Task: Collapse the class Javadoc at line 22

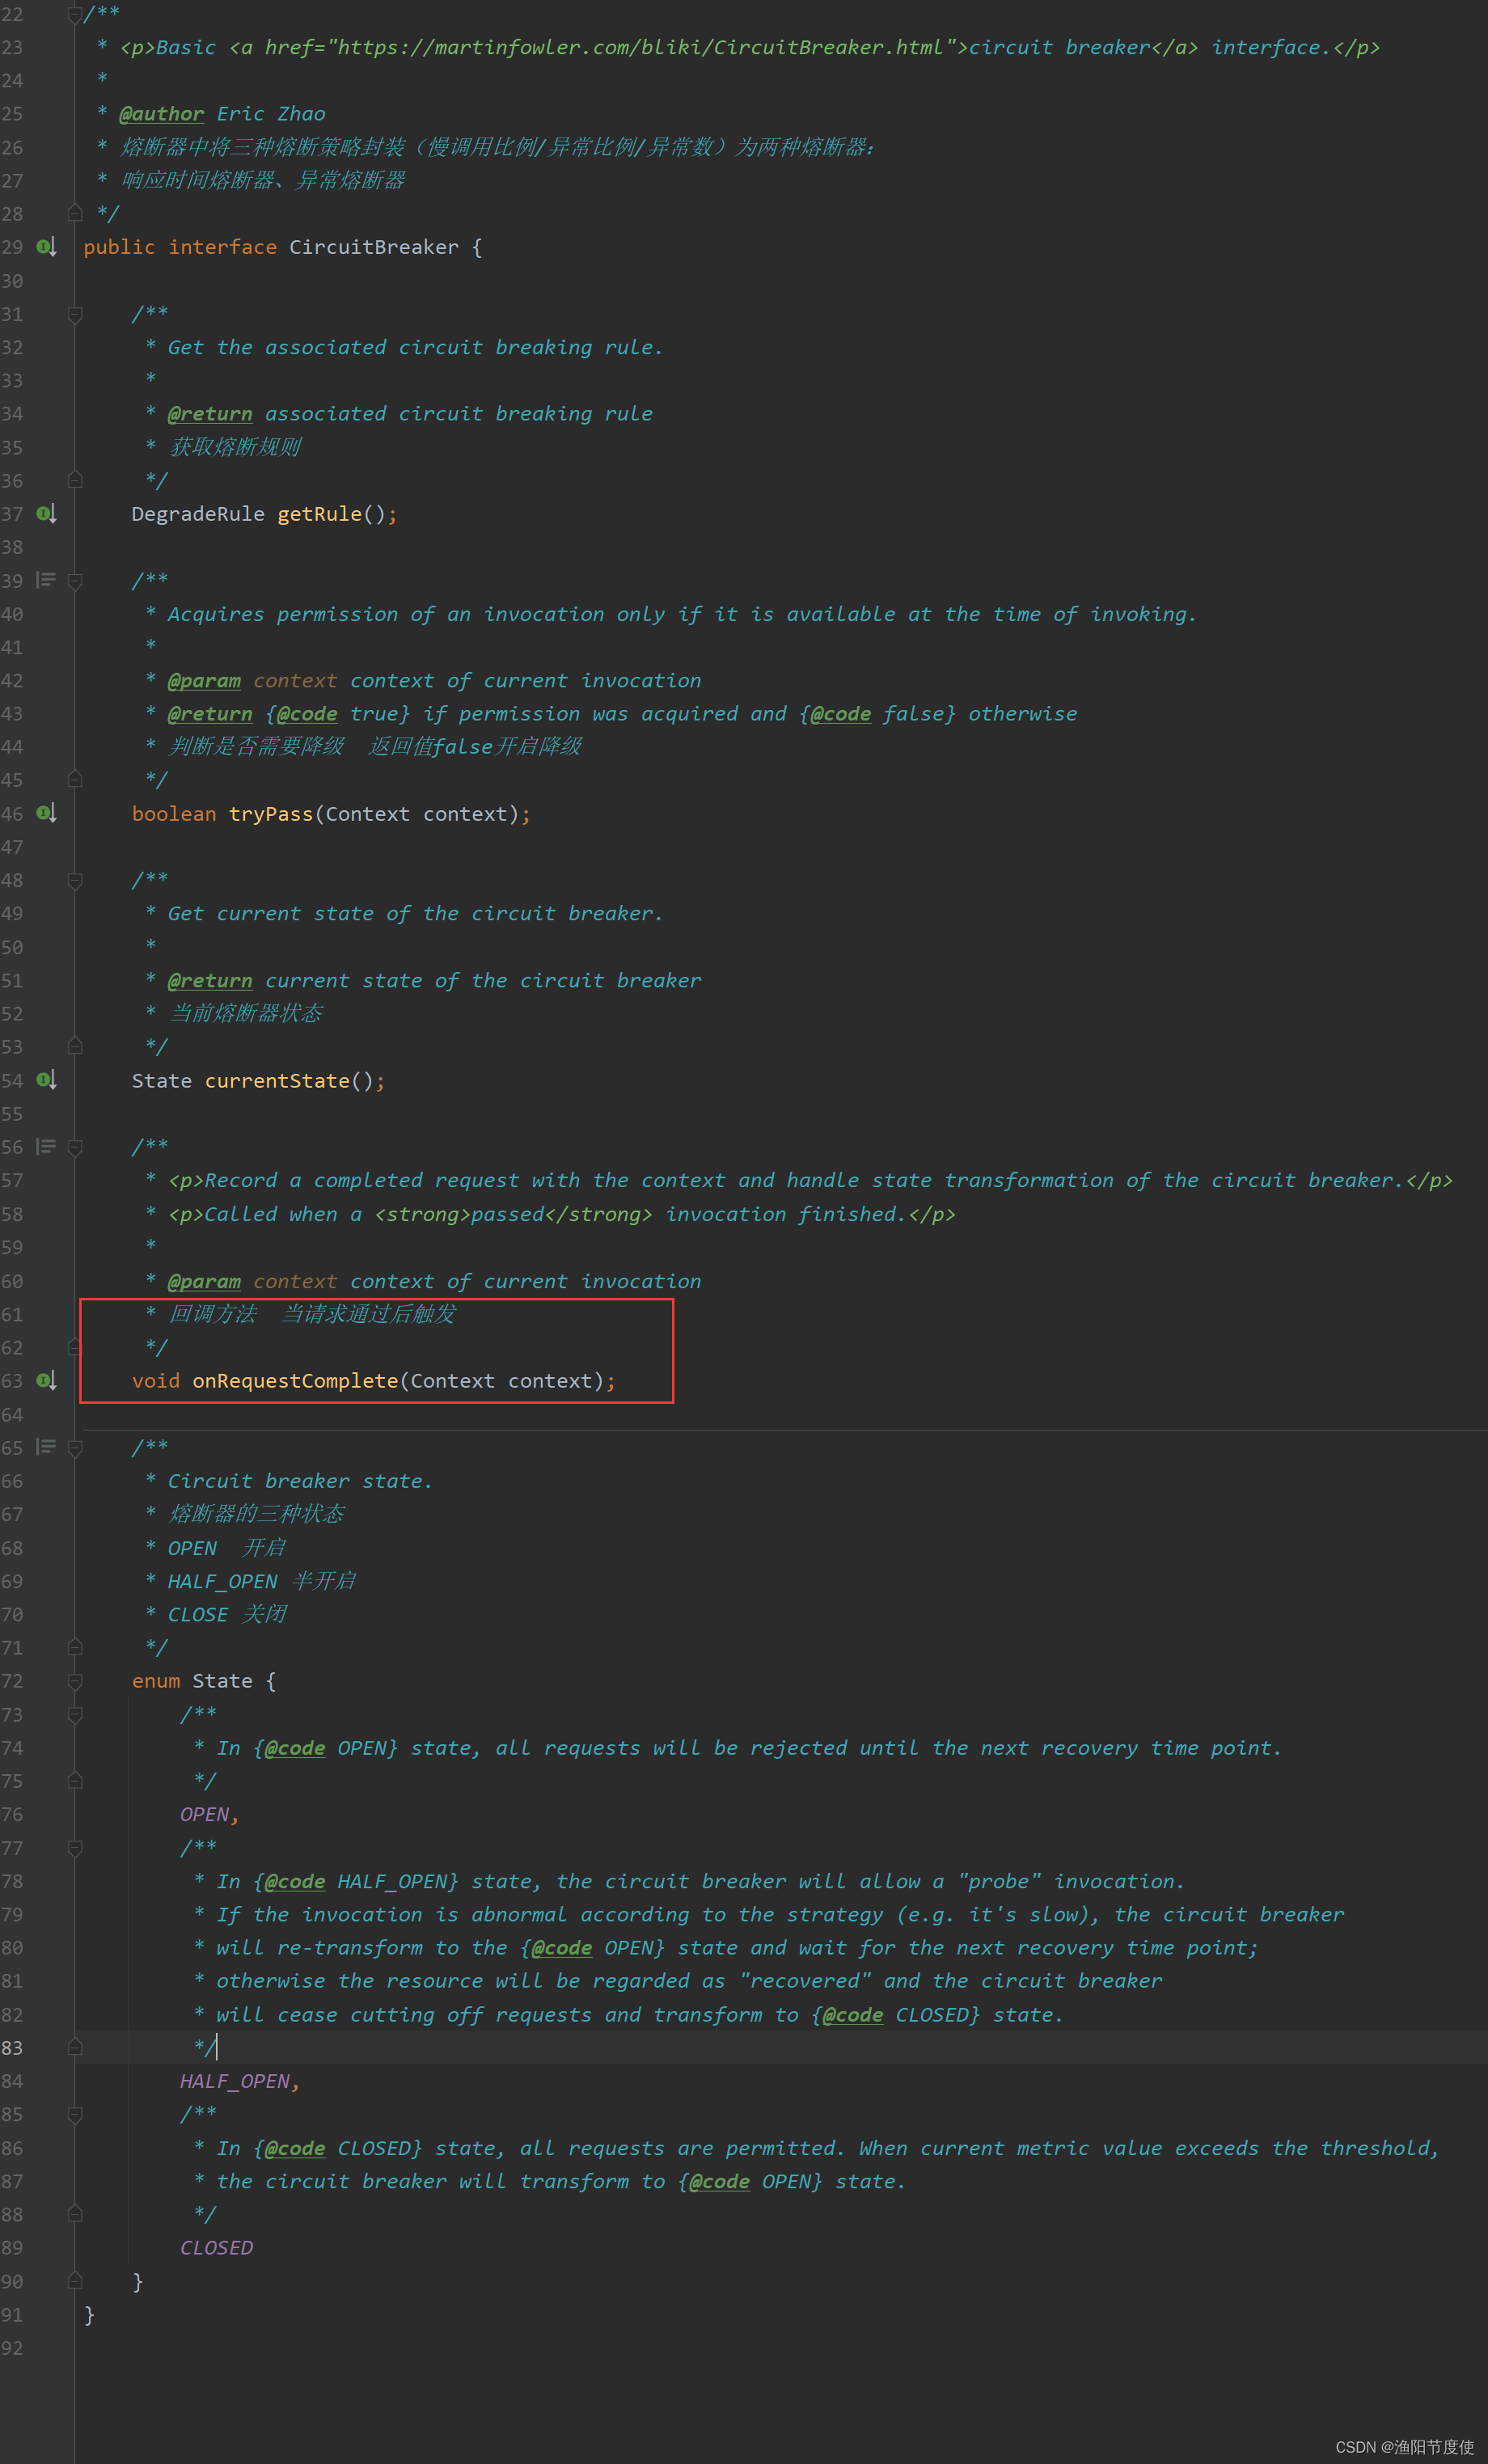Action: (x=75, y=14)
